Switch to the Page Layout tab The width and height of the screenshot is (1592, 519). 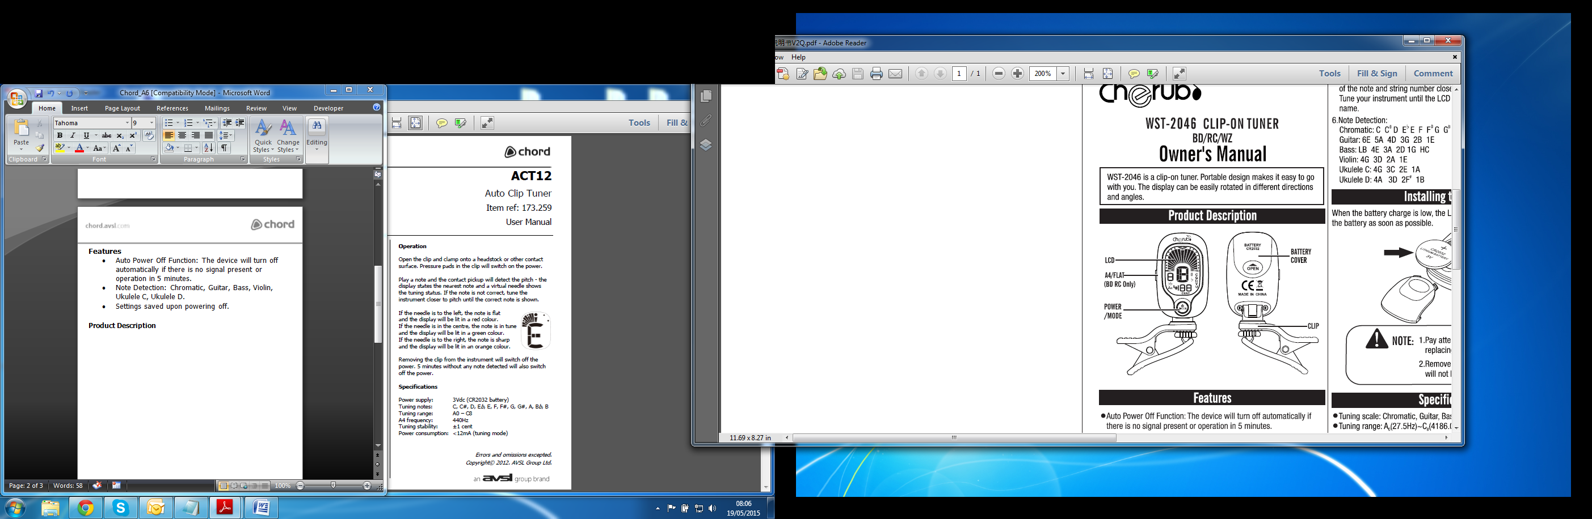point(123,108)
